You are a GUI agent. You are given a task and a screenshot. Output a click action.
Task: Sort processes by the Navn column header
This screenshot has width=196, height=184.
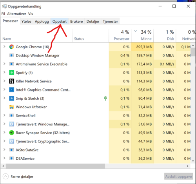[x=36, y=36]
